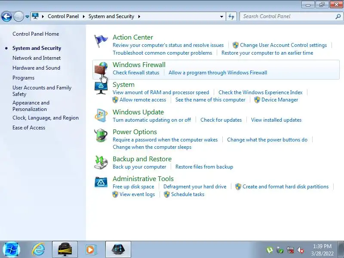
Task: Launch Internet Explorer from the taskbar
Action: coord(39,250)
